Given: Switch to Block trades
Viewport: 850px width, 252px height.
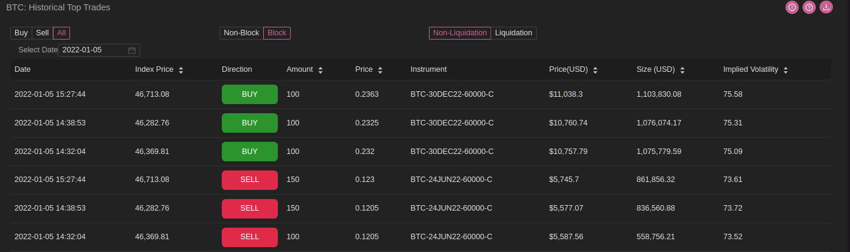Looking at the screenshot, I should pos(277,33).
